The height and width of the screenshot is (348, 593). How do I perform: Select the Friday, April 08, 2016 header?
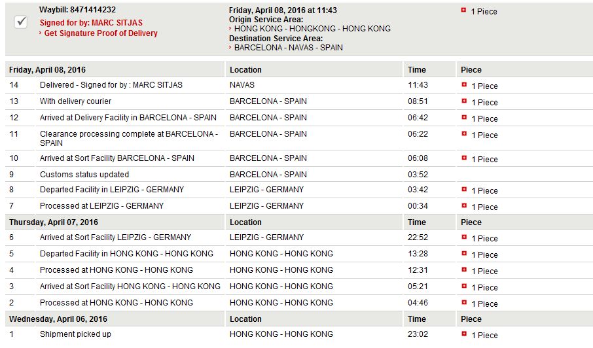[47, 70]
